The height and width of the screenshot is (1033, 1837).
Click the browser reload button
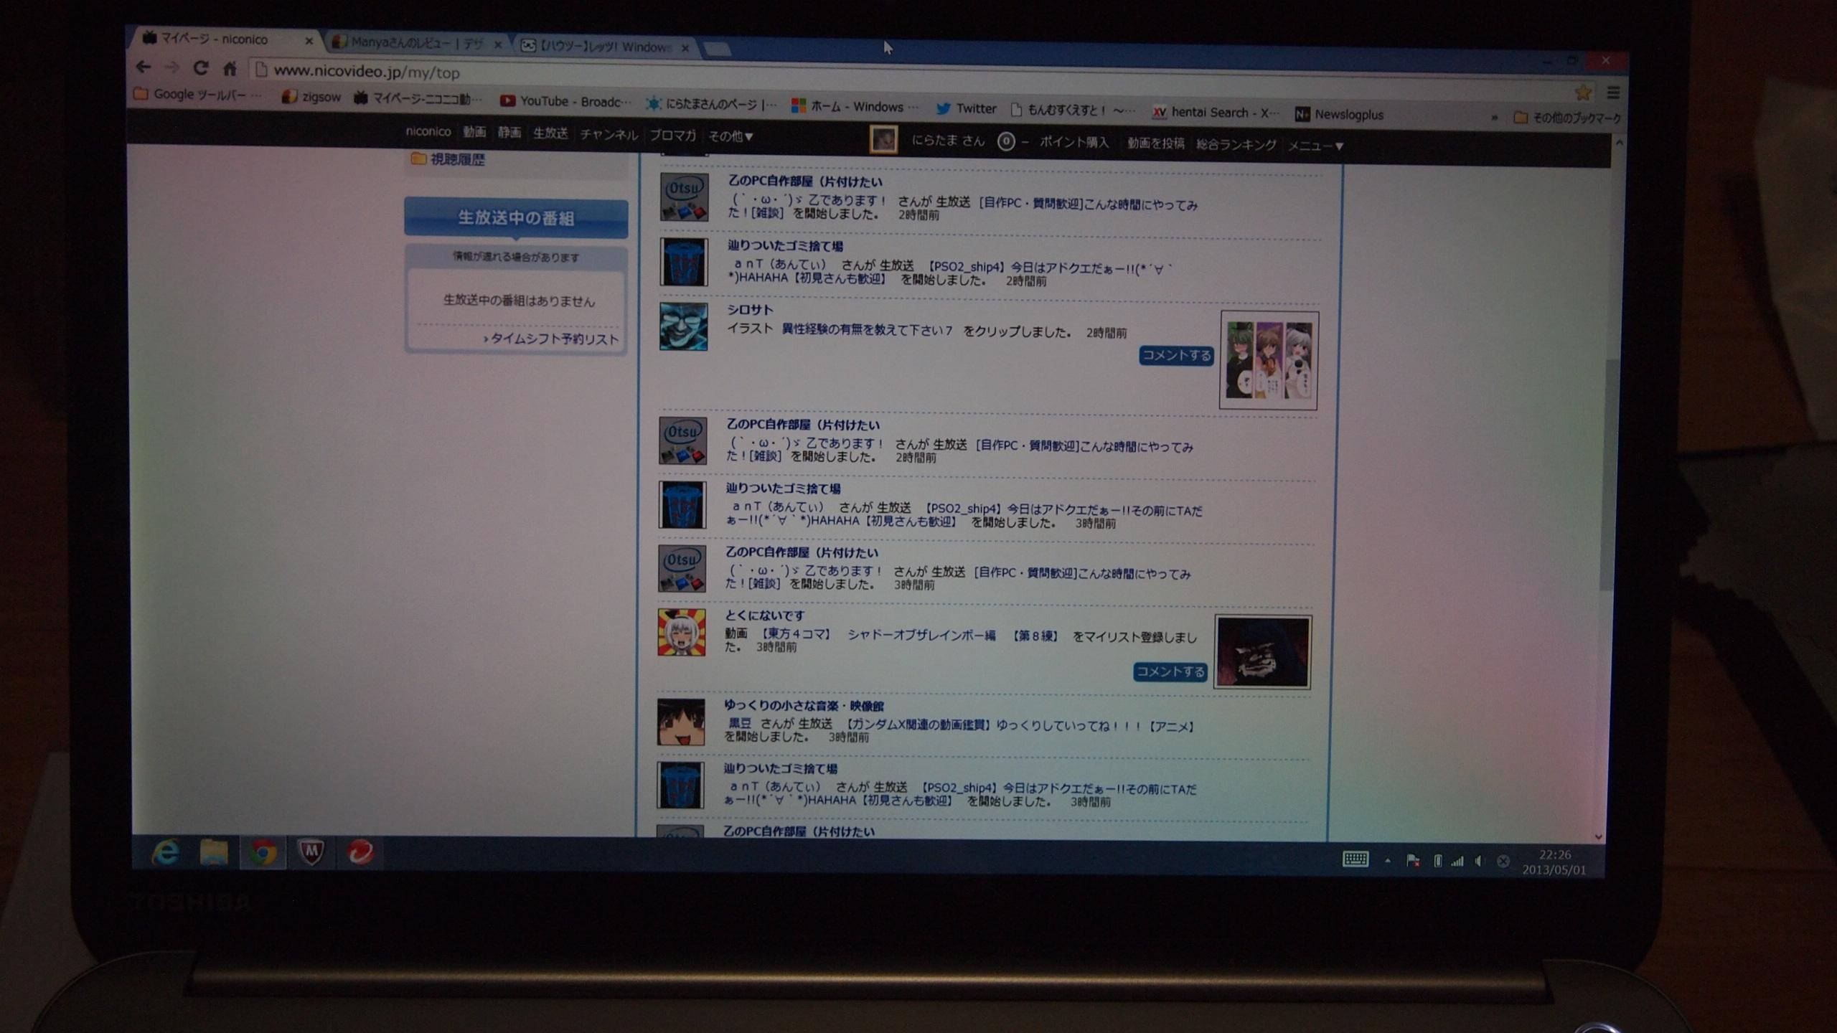(x=201, y=68)
